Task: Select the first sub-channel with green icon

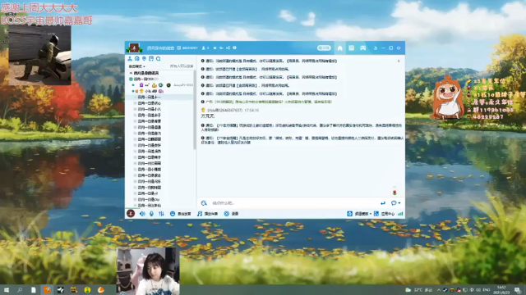Action: 146,79
